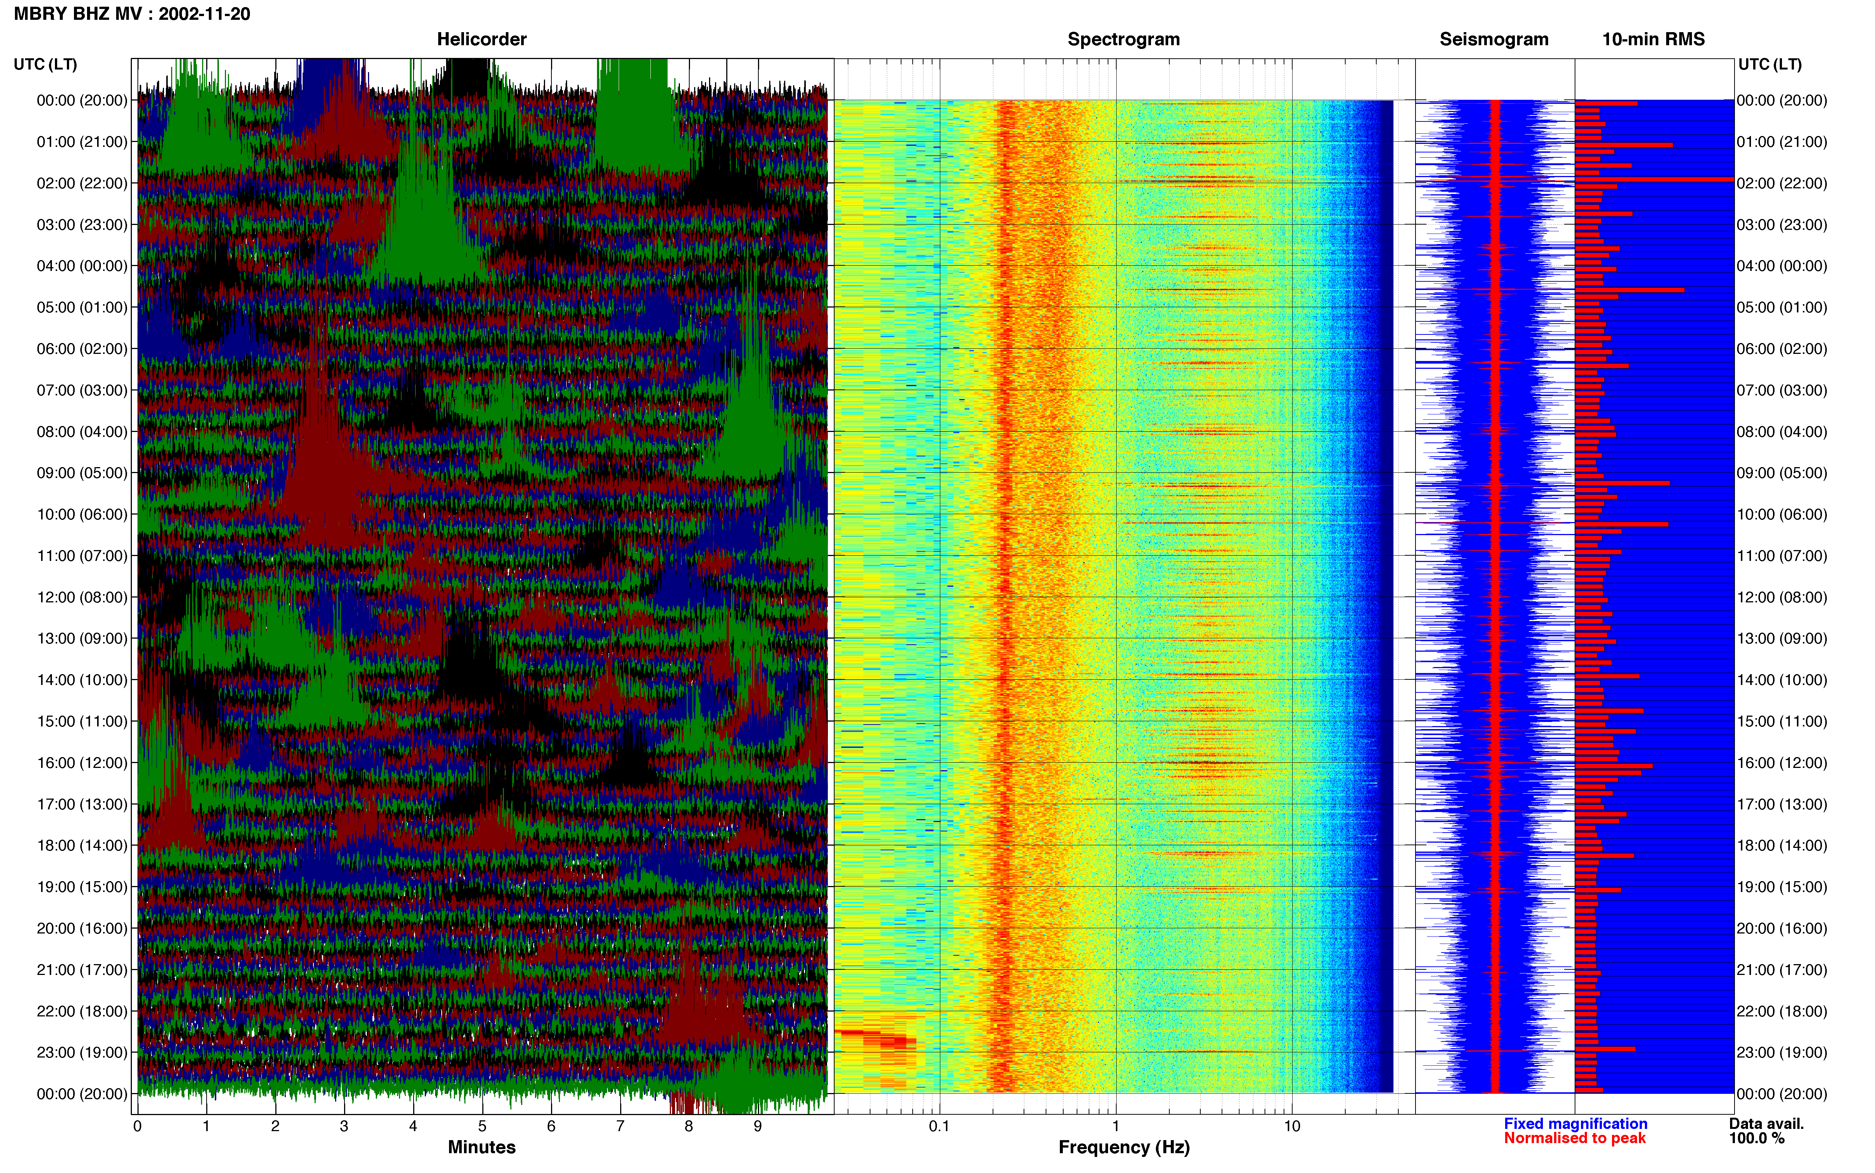Click the red low-frequency patch in spectrogram near 23:00
The width and height of the screenshot is (1875, 1173).
point(875,1040)
